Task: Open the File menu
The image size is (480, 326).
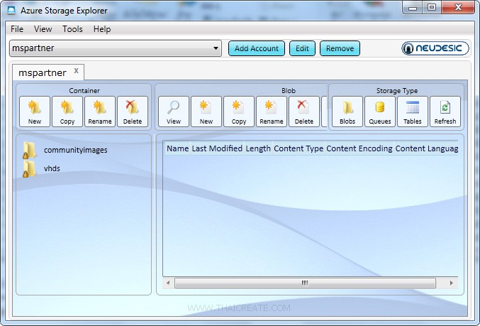Action: click(x=17, y=29)
